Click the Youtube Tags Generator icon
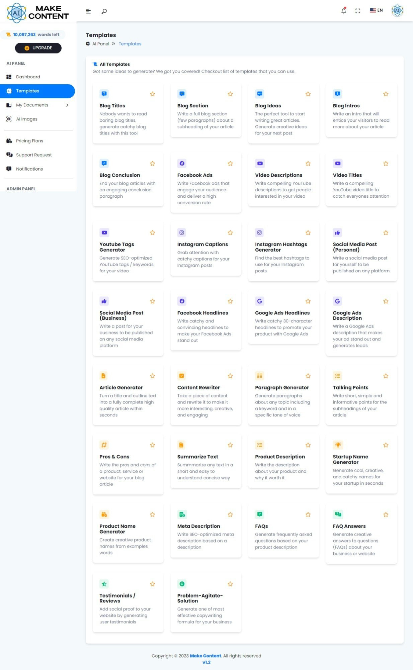The image size is (413, 670). click(104, 233)
